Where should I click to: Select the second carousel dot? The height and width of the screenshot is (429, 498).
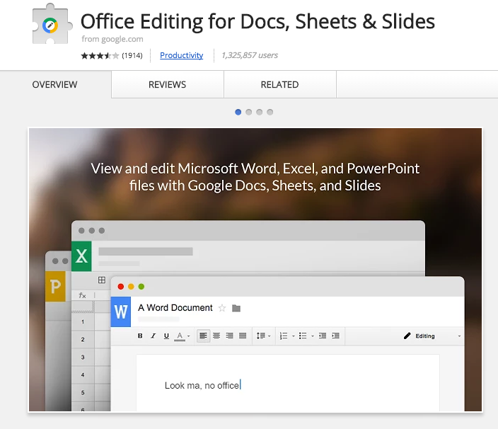(x=249, y=112)
